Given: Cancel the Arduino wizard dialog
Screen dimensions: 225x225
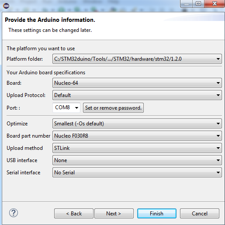Looking at the screenshot, I should point(200,214).
